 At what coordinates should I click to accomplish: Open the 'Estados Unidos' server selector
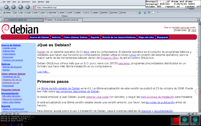(182, 30)
